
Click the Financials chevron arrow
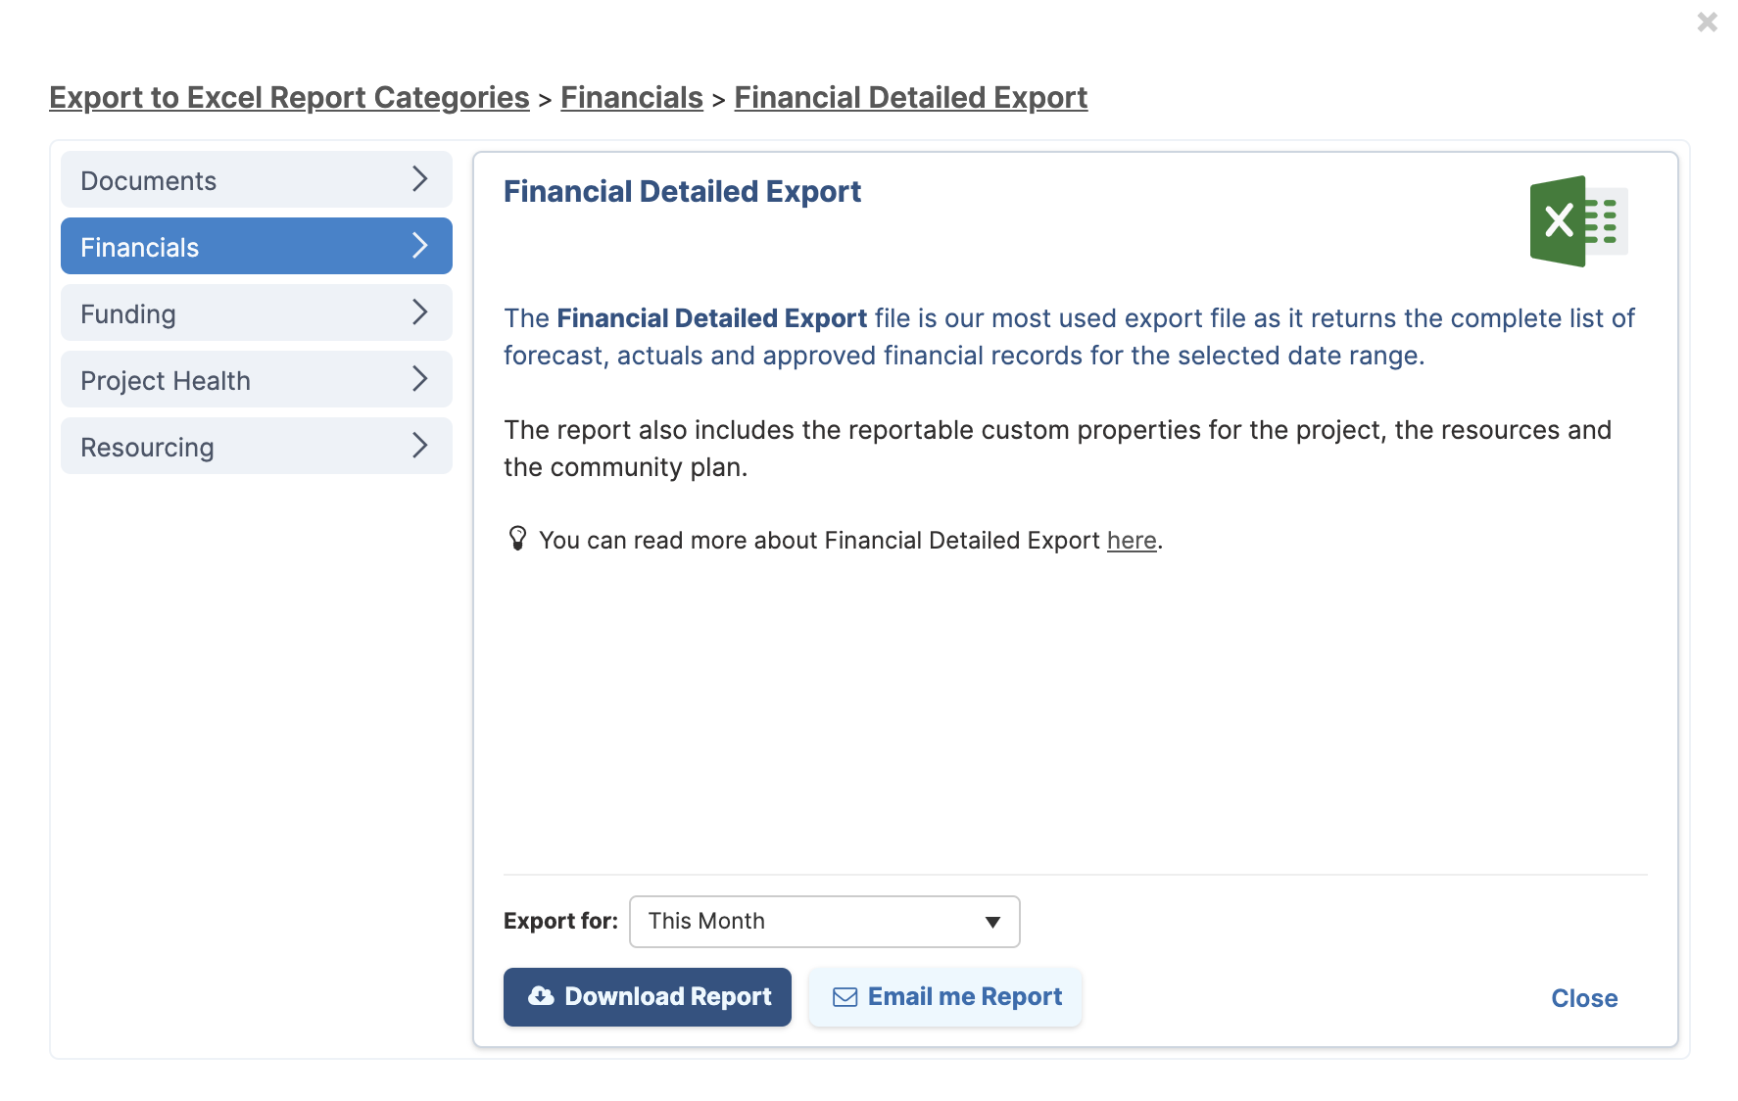(x=420, y=245)
